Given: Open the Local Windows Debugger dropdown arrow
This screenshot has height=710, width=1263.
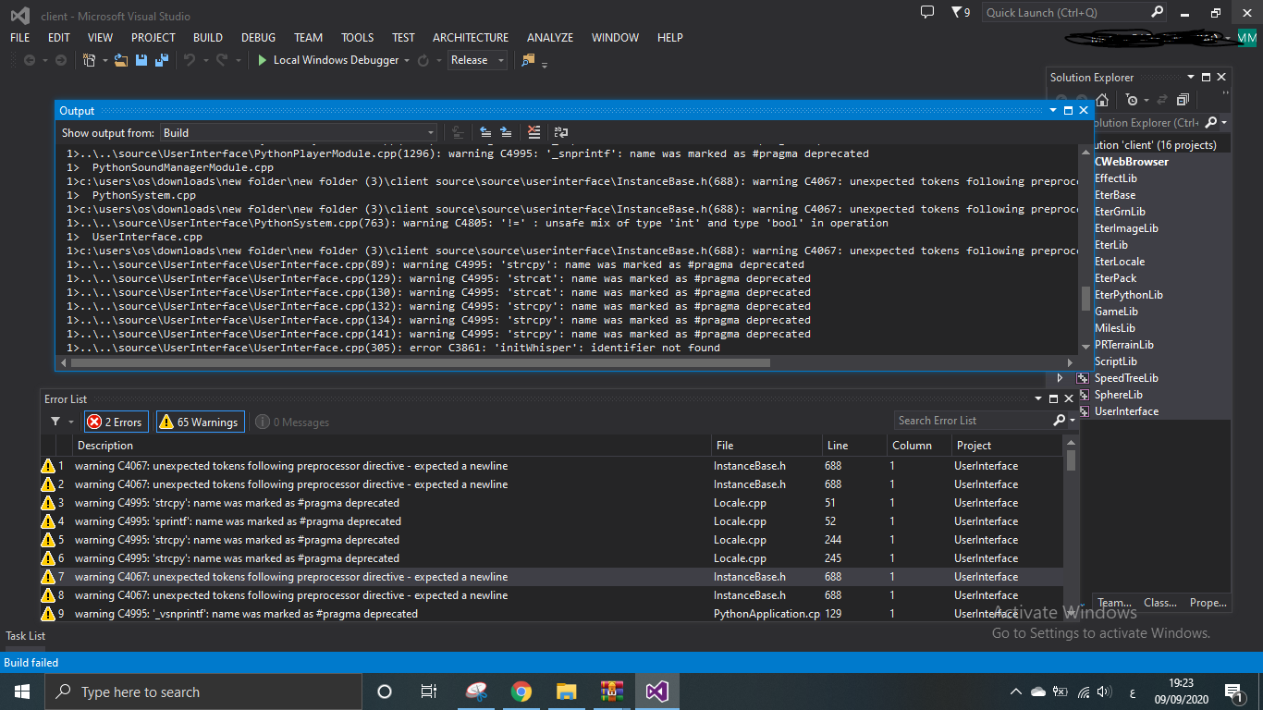Looking at the screenshot, I should [406, 61].
